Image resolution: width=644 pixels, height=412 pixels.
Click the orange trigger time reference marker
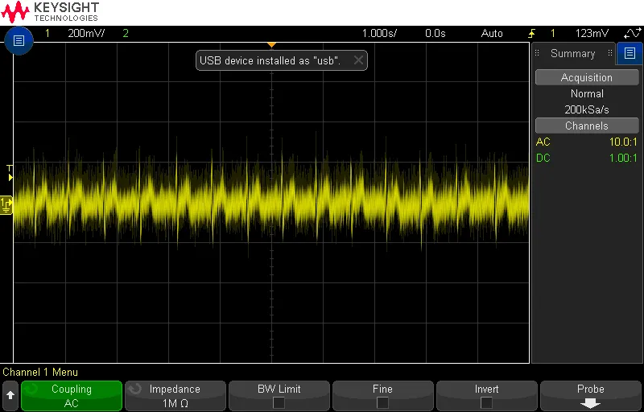271,44
